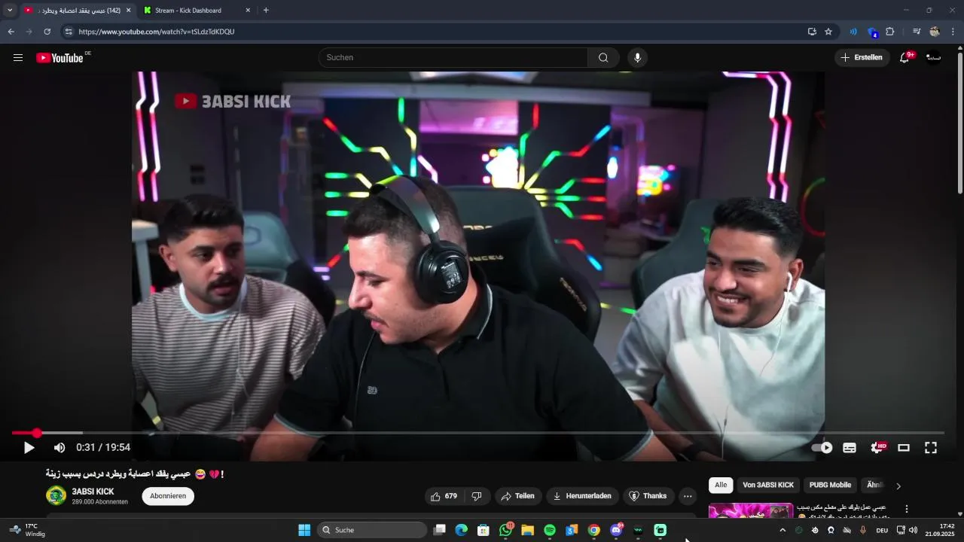Screen dimensions: 964x542
Task: Reload the page
Action: pos(47,32)
